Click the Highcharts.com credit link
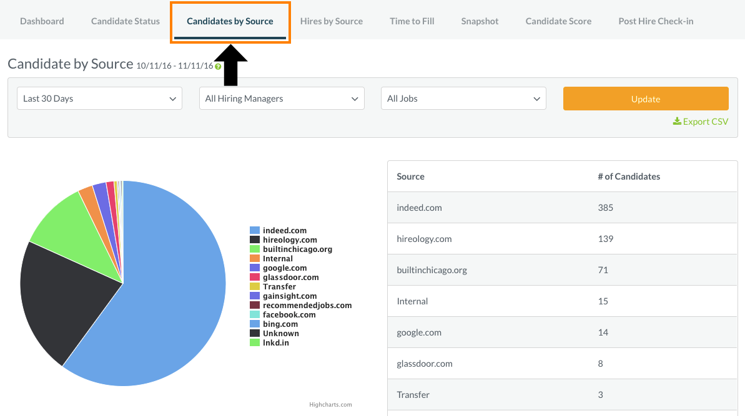The width and height of the screenshot is (745, 416). [x=330, y=405]
